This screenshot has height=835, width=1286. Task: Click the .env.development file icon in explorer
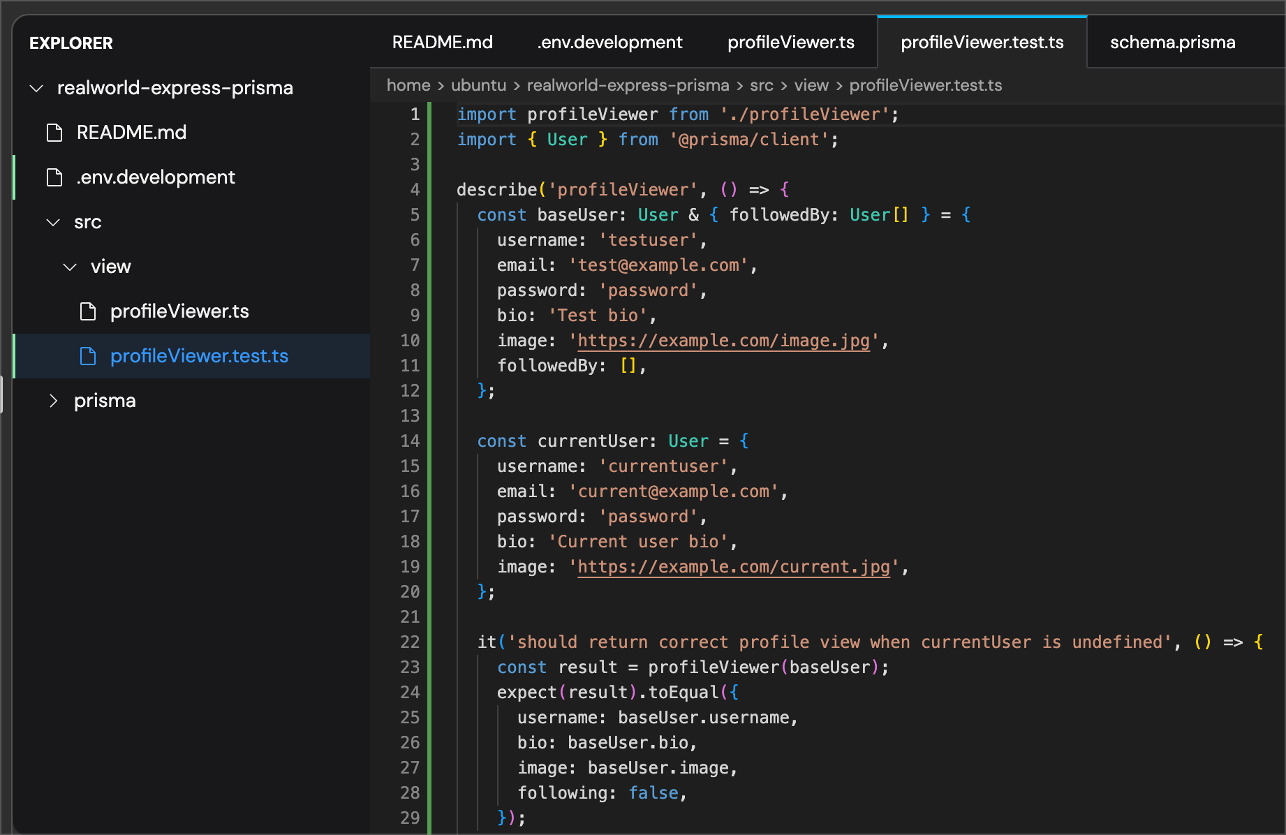tap(54, 177)
